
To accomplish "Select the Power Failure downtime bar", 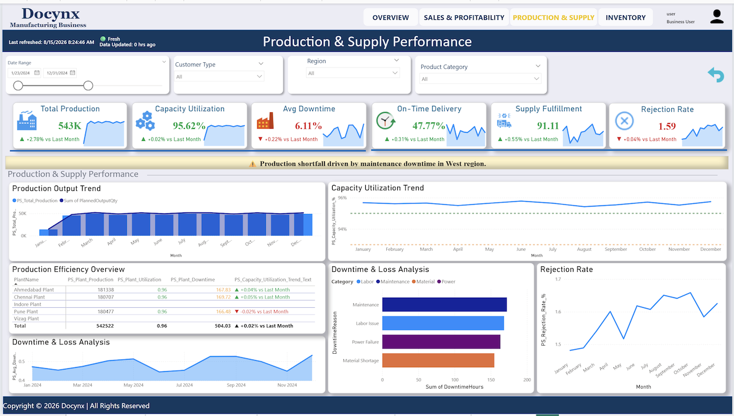I will point(441,342).
